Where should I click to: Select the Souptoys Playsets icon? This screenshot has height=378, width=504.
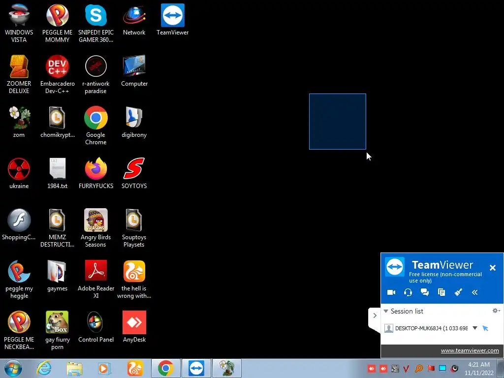coord(134,228)
